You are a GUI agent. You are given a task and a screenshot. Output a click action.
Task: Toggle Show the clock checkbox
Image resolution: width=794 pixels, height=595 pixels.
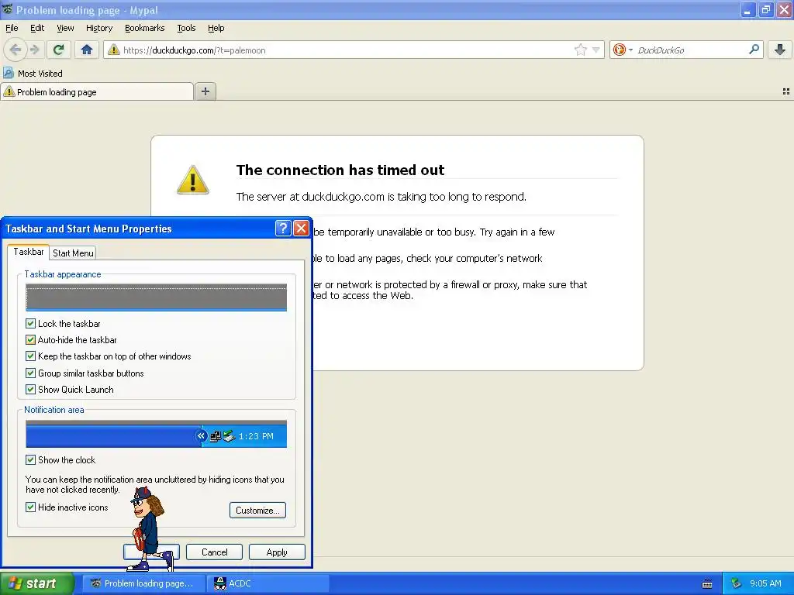pos(30,460)
